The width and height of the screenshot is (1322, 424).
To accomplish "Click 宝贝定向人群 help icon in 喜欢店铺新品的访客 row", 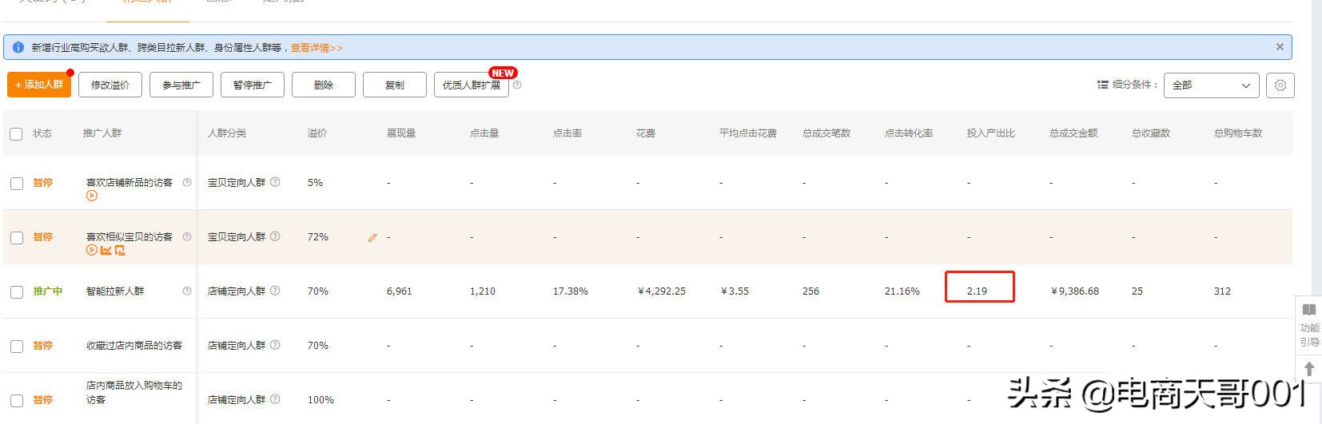I will tap(275, 182).
